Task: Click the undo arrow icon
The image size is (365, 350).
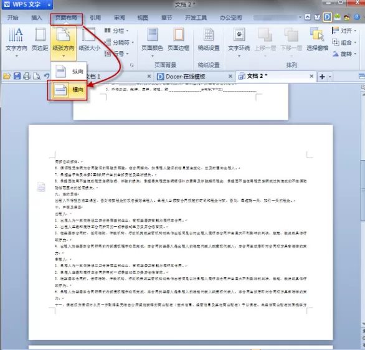Action: point(47,76)
